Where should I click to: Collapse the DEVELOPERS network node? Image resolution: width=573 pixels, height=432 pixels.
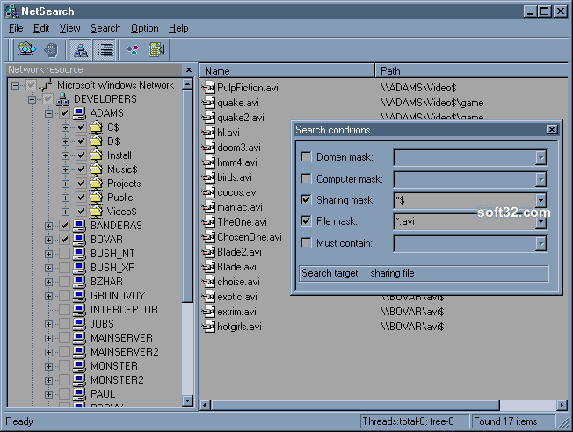click(33, 99)
